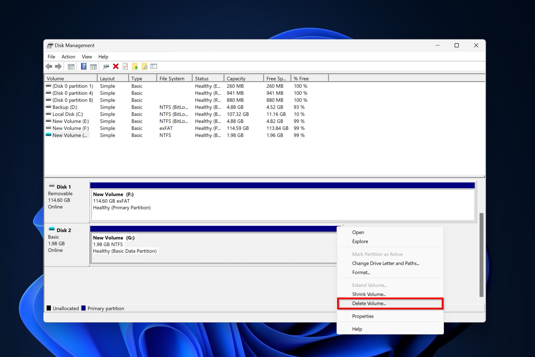Open Format option from context menu
Viewport: 535px width, 357px height.
pyautogui.click(x=361, y=272)
